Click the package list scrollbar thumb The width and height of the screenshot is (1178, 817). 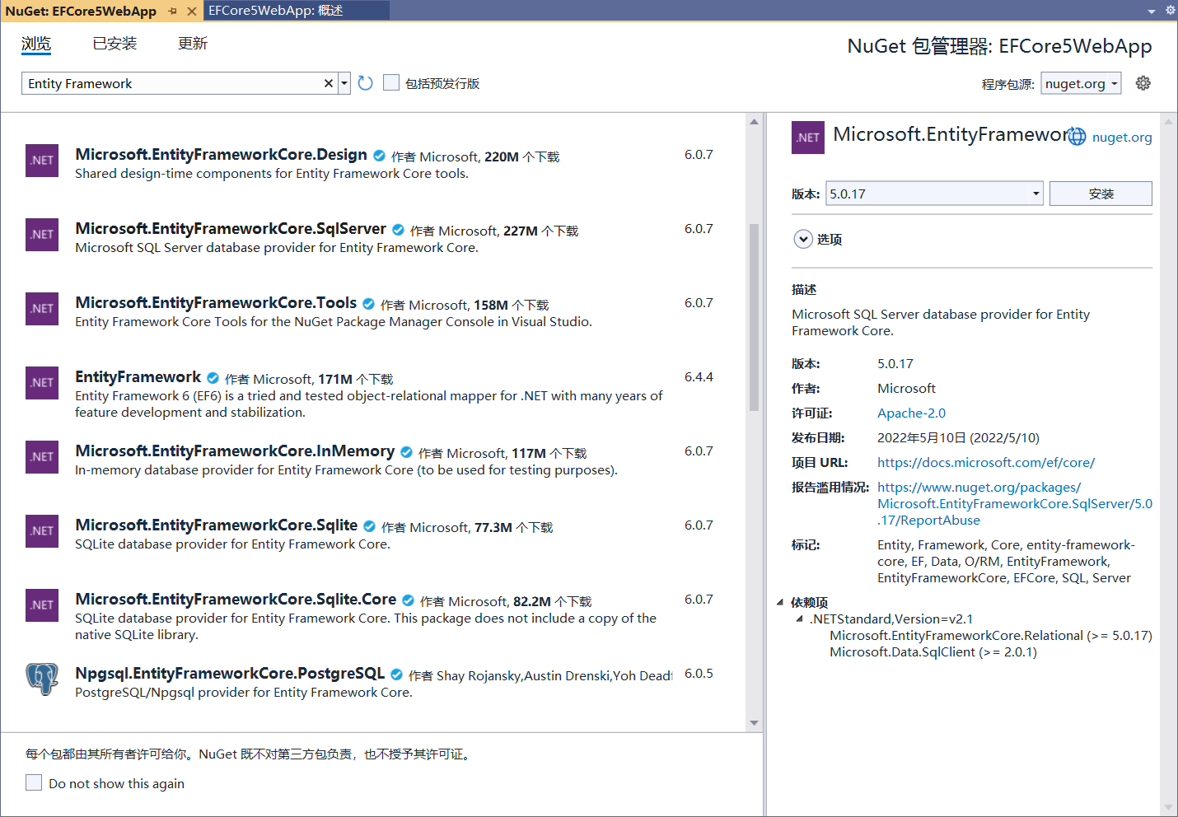click(x=754, y=317)
